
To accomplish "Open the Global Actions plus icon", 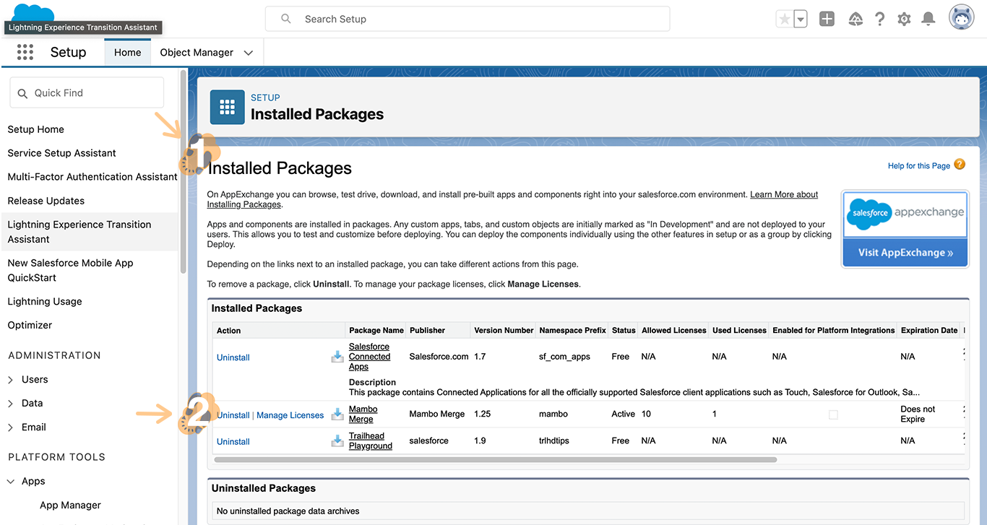I will click(827, 19).
